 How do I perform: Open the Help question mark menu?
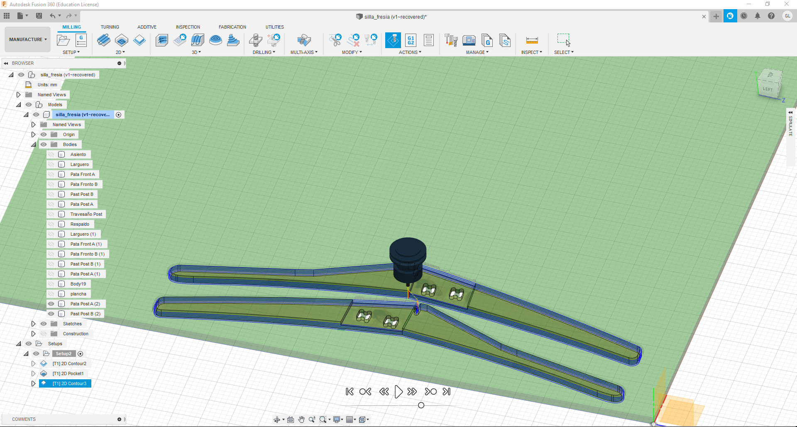pyautogui.click(x=771, y=16)
